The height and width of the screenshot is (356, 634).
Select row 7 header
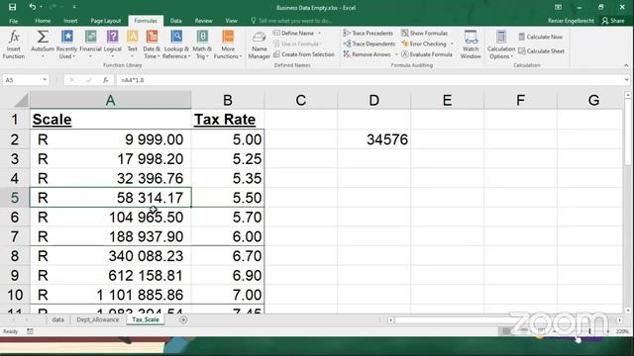pos(15,236)
